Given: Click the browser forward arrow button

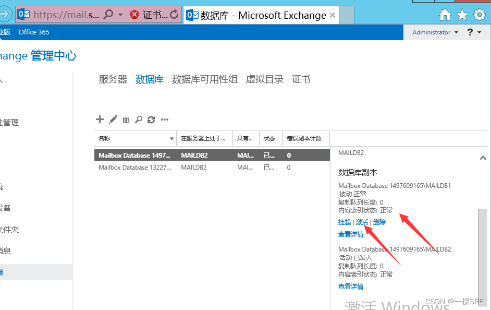Looking at the screenshot, I should [x=5, y=14].
